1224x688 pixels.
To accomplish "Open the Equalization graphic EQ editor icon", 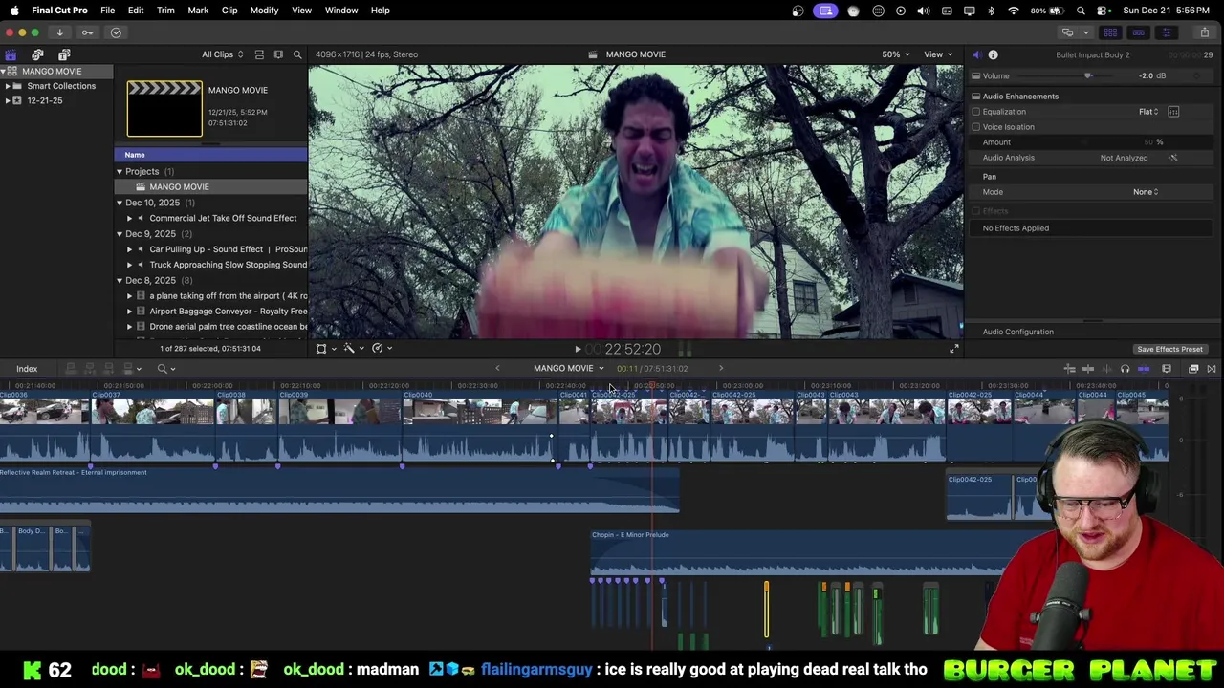I will point(1173,112).
